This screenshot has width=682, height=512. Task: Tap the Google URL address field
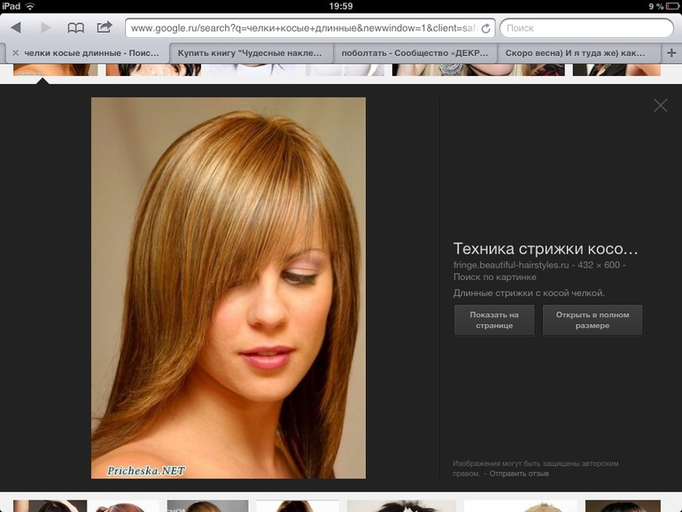[301, 28]
